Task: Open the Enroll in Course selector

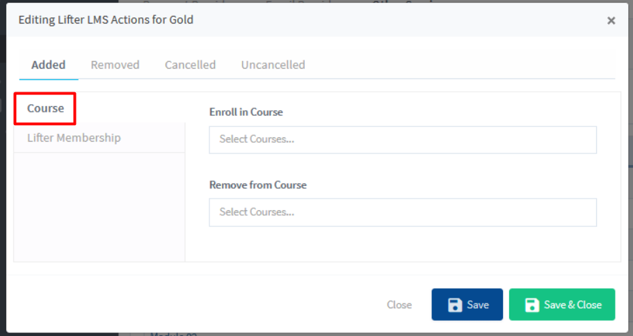Action: [402, 140]
